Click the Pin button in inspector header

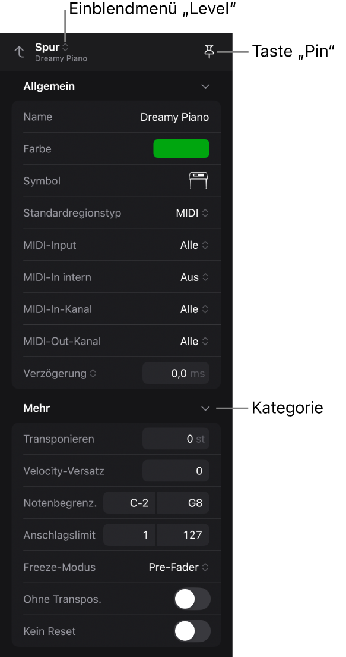tap(209, 52)
